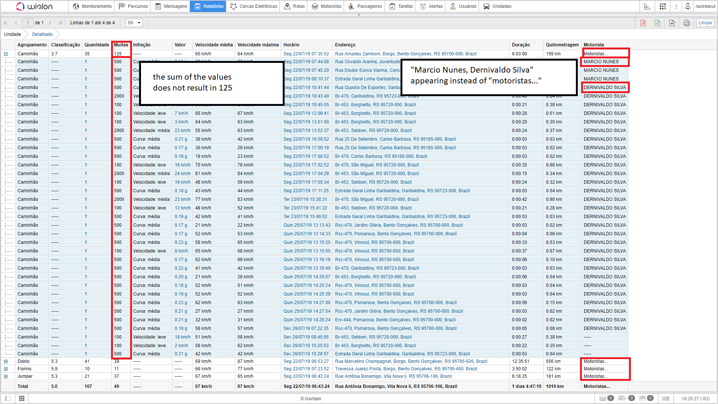Switch to the Cercas Eletrônicas tab

[254, 6]
